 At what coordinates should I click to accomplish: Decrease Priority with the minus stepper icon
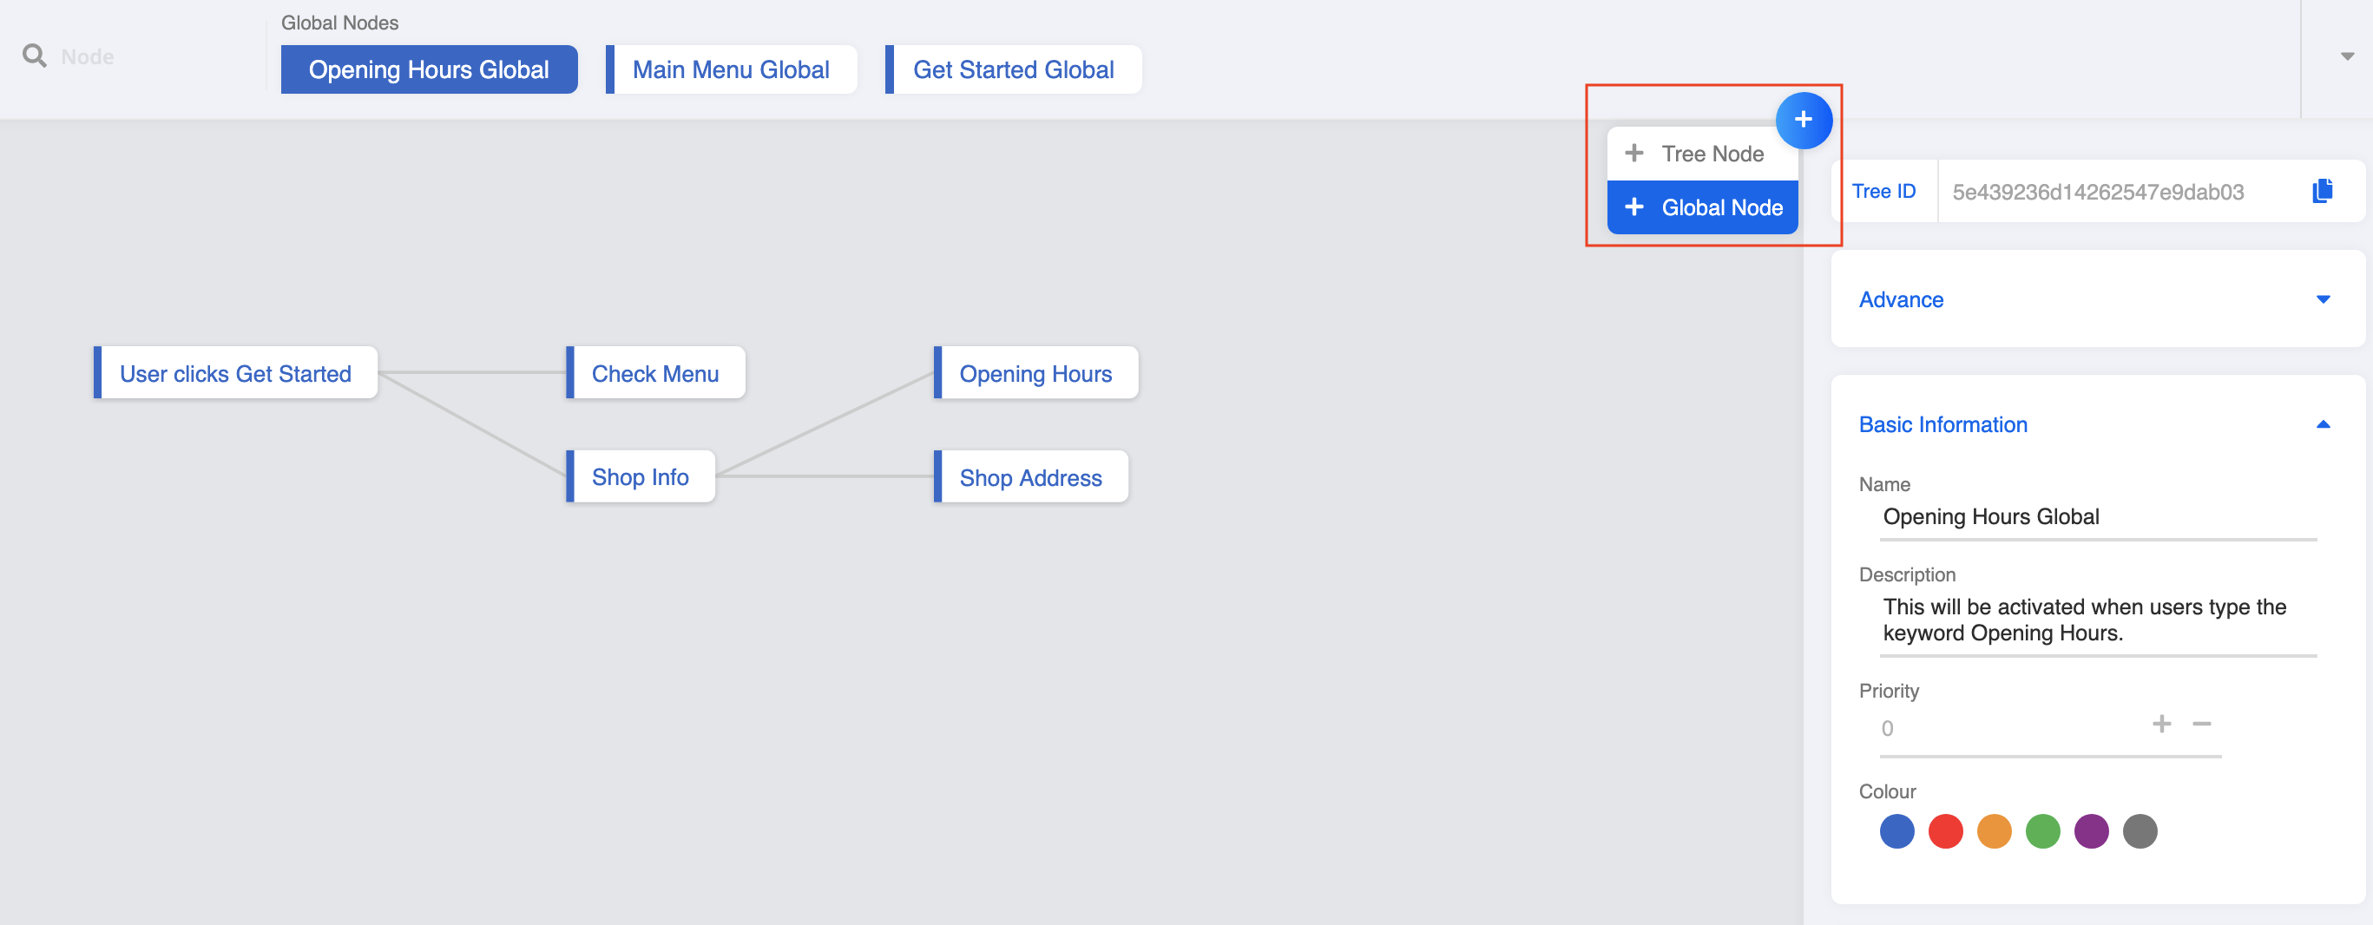tap(2203, 725)
